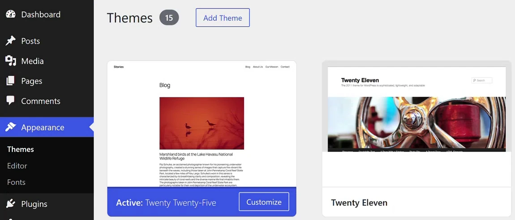Select the Appearance menu item
The image size is (515, 220).
[x=47, y=127]
